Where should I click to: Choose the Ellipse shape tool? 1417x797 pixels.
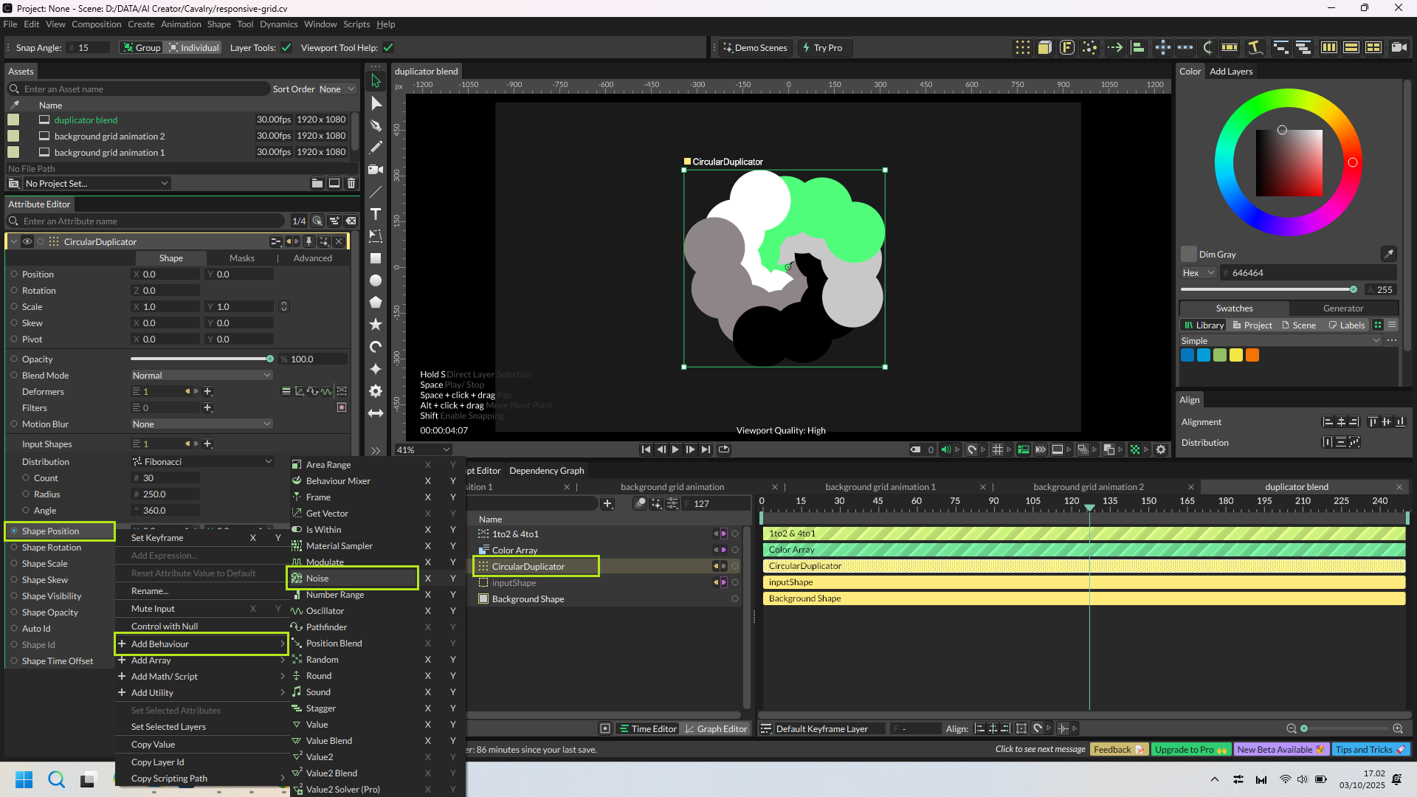click(x=376, y=280)
